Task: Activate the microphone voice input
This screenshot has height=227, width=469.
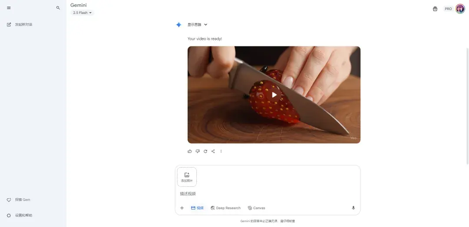Action: (x=353, y=208)
